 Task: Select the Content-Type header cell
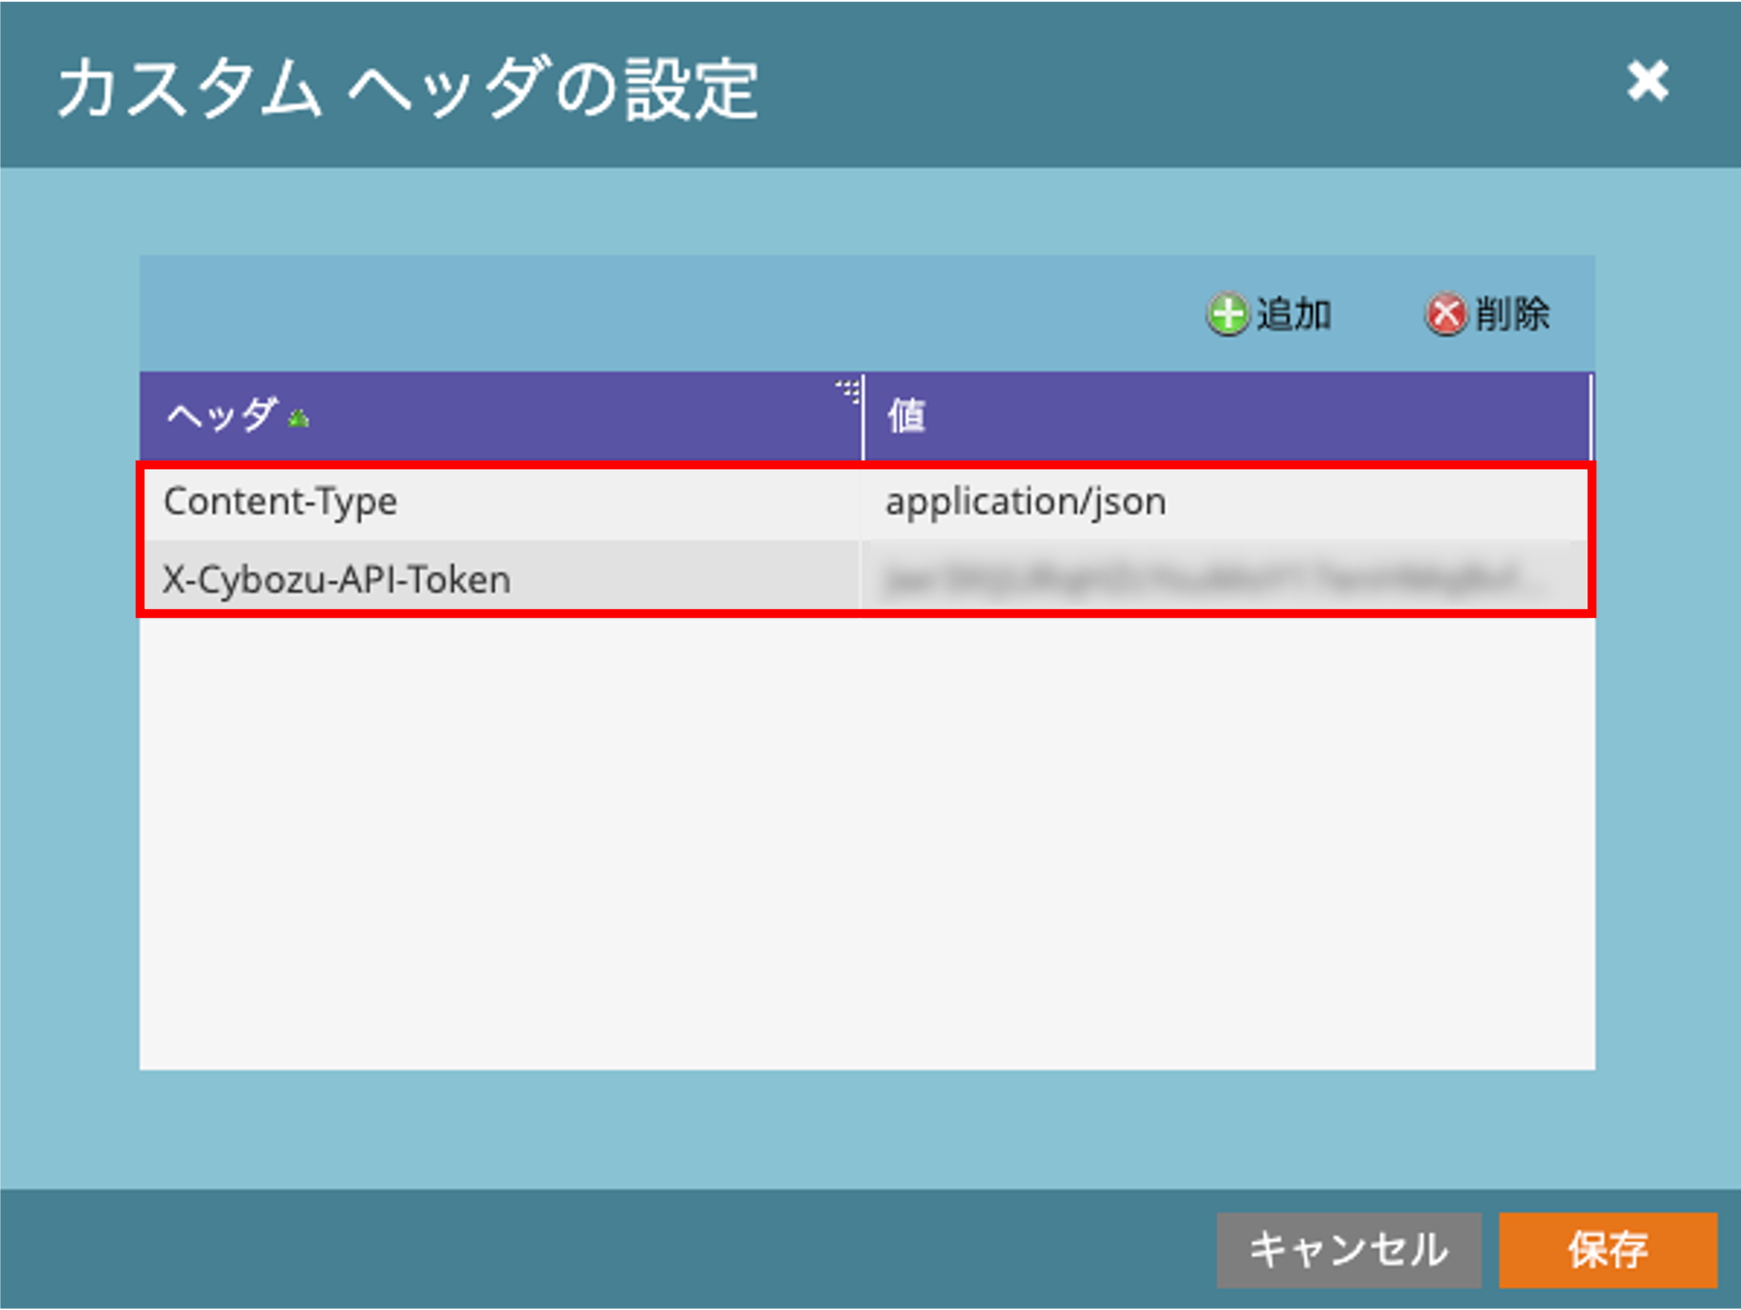280,502
